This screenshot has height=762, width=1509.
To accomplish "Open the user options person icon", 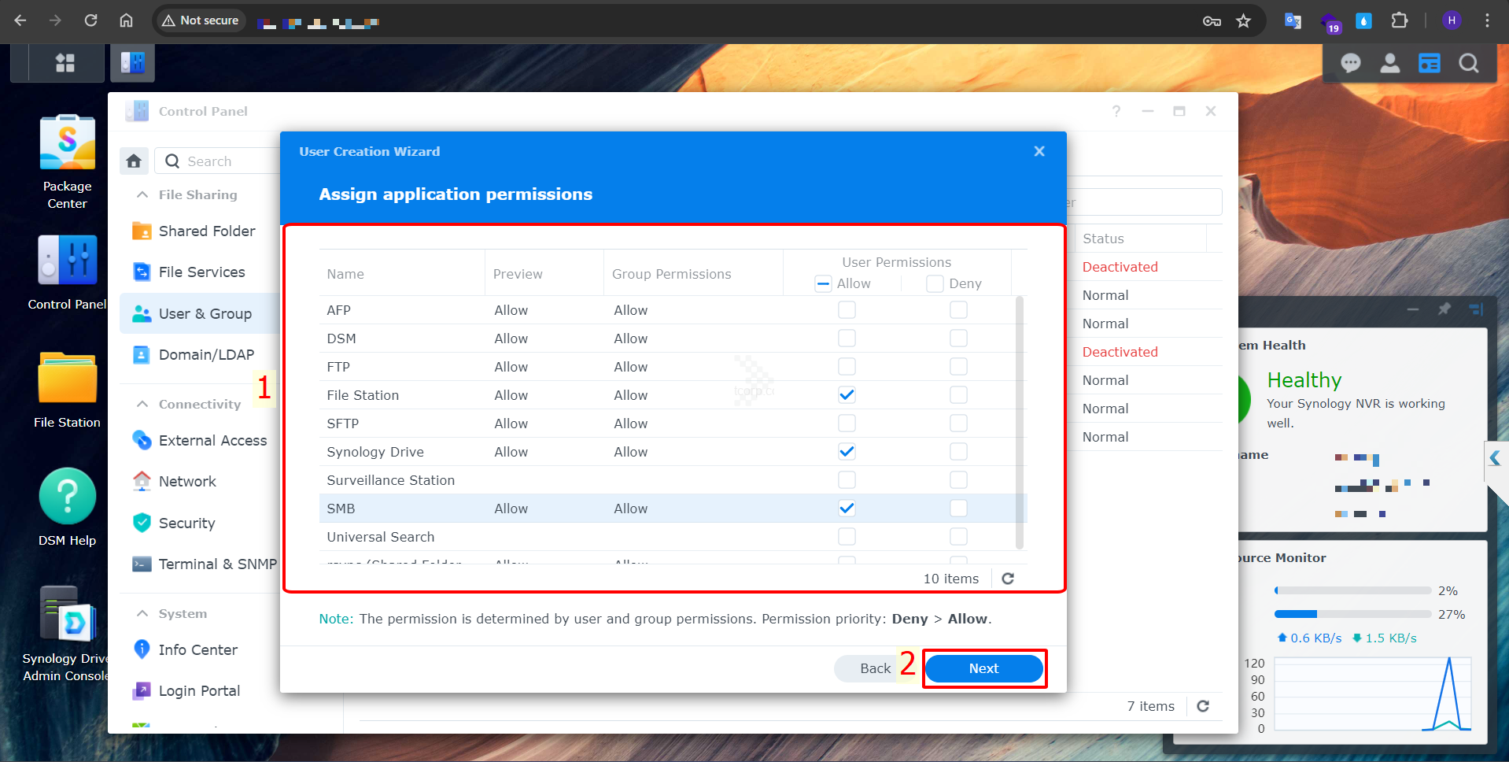I will tap(1389, 63).
